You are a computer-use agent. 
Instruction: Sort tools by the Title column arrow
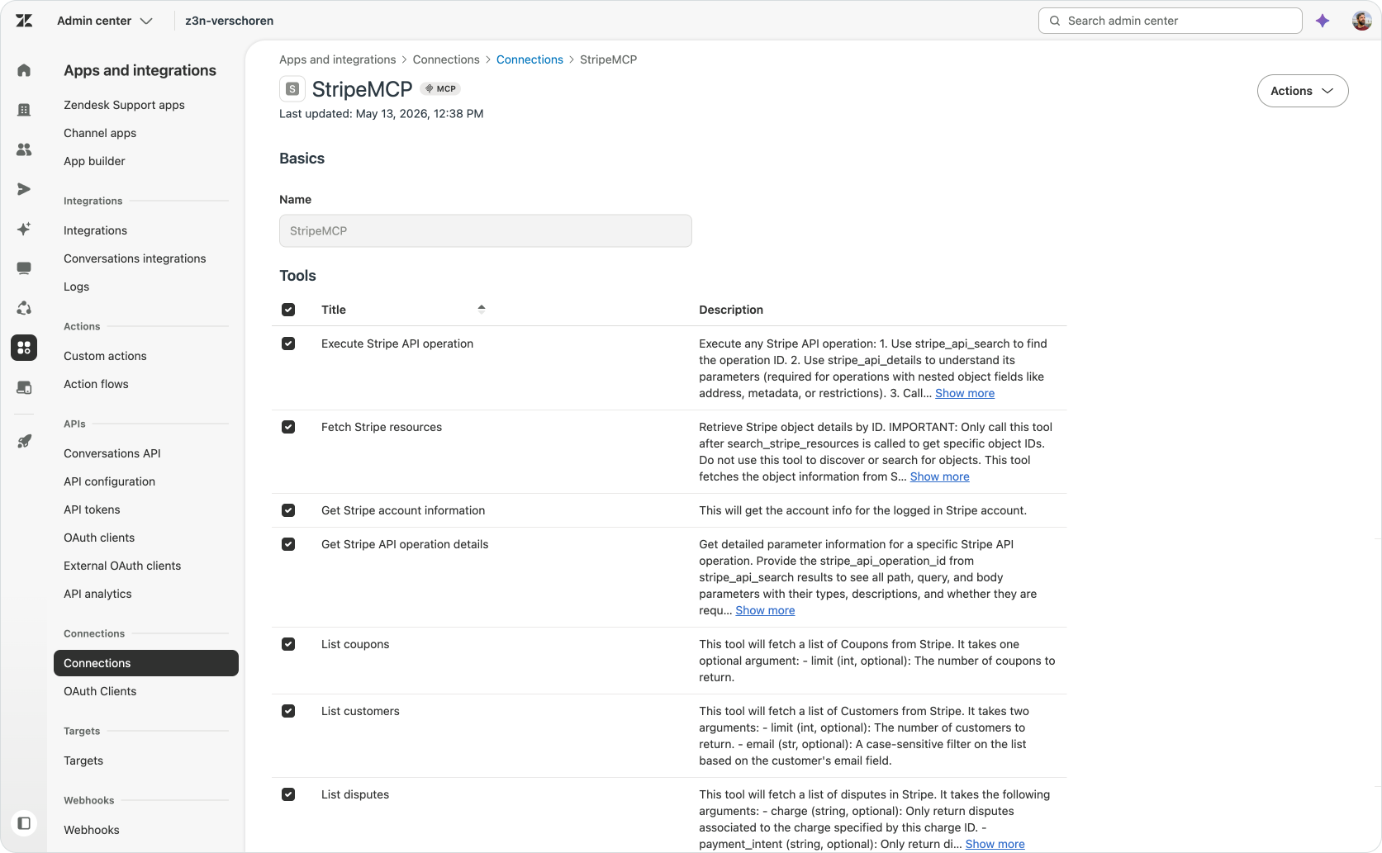(482, 309)
